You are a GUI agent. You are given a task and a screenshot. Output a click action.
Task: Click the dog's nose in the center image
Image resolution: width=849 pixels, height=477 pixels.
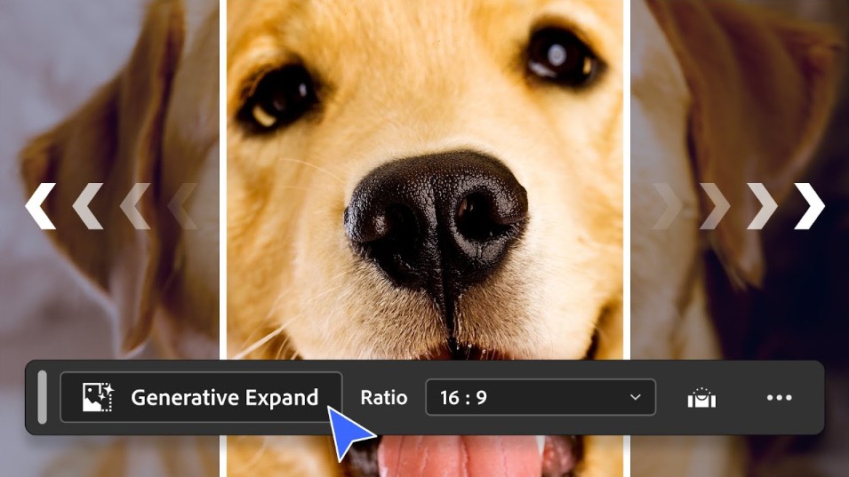(x=436, y=213)
